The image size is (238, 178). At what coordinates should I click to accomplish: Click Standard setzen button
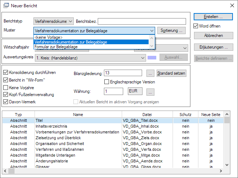coord(172,73)
